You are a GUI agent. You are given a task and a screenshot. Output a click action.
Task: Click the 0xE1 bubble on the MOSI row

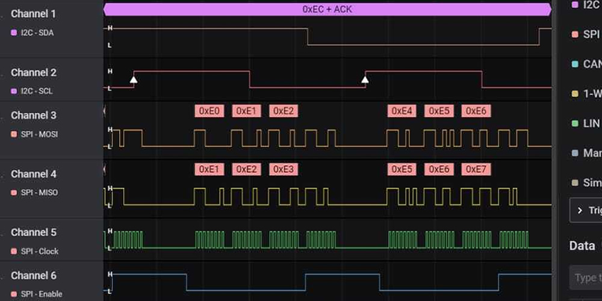coord(246,111)
